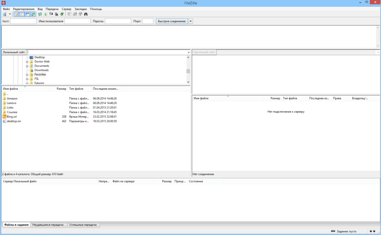Click the Пароль input field
The width and height of the screenshot is (381, 235).
click(x=118, y=21)
